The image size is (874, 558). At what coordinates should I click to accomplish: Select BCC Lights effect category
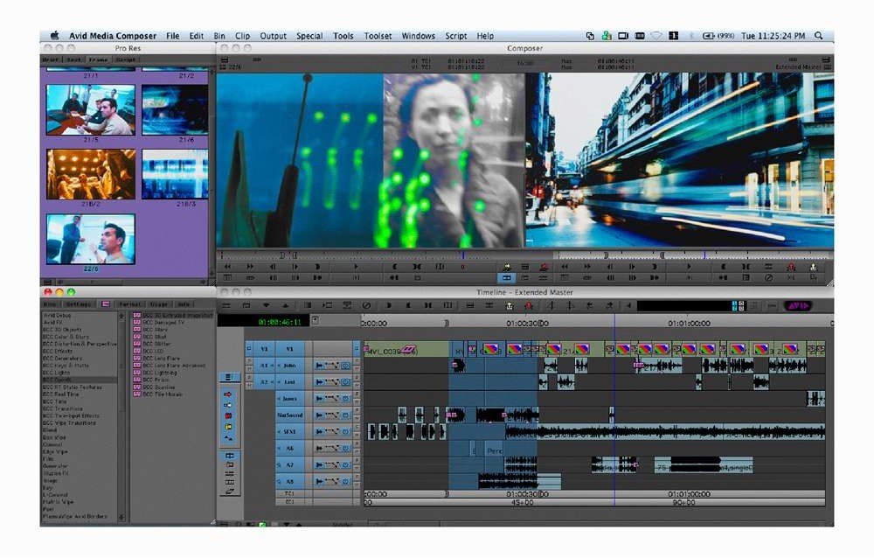pos(56,373)
